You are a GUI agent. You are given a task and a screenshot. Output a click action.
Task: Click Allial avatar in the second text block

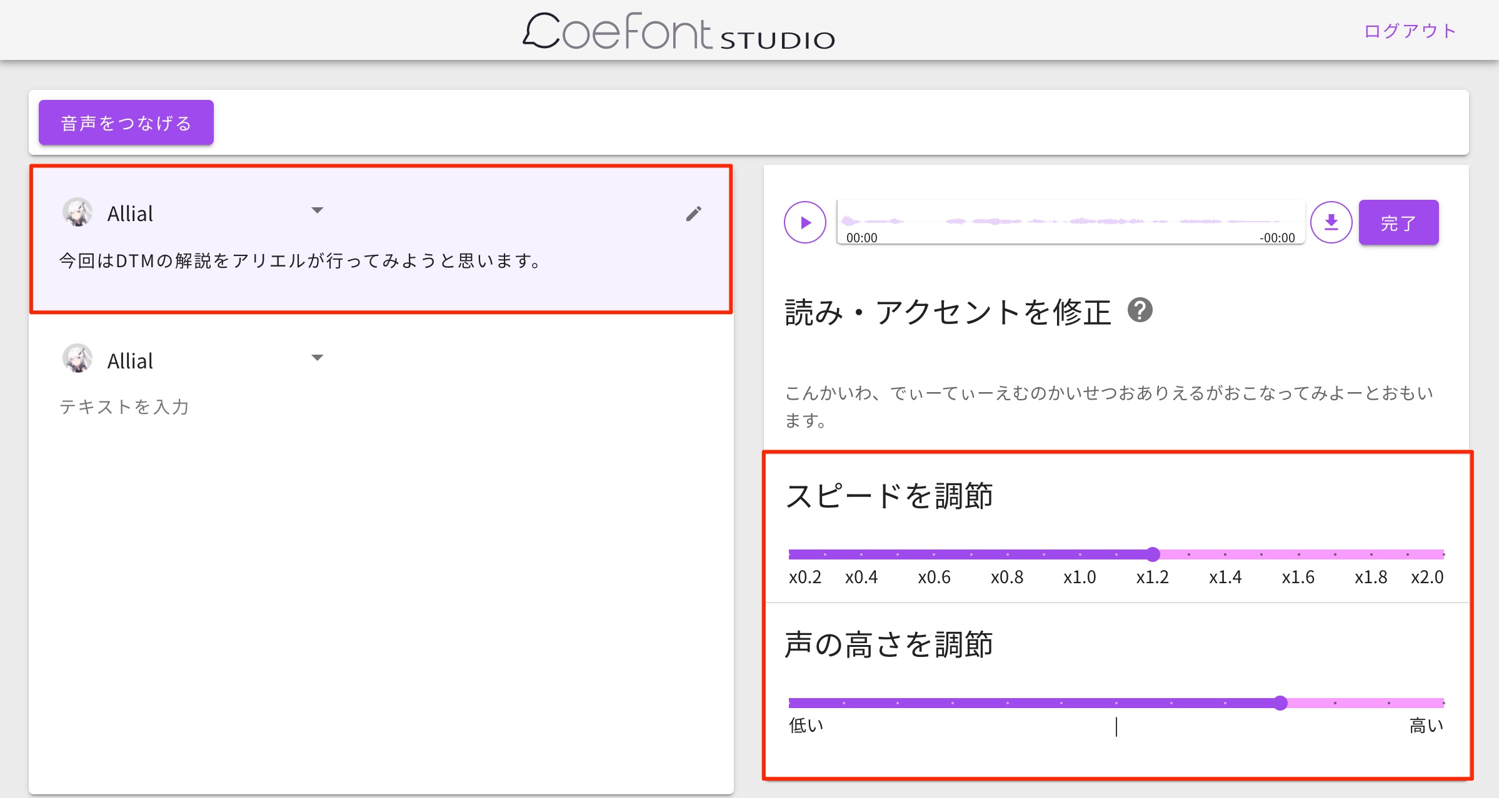78,358
